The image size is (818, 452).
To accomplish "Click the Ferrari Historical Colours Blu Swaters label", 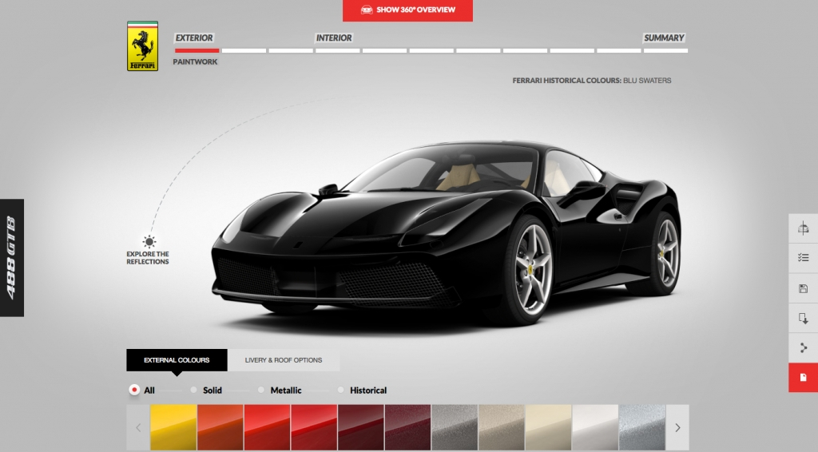I will (592, 81).
